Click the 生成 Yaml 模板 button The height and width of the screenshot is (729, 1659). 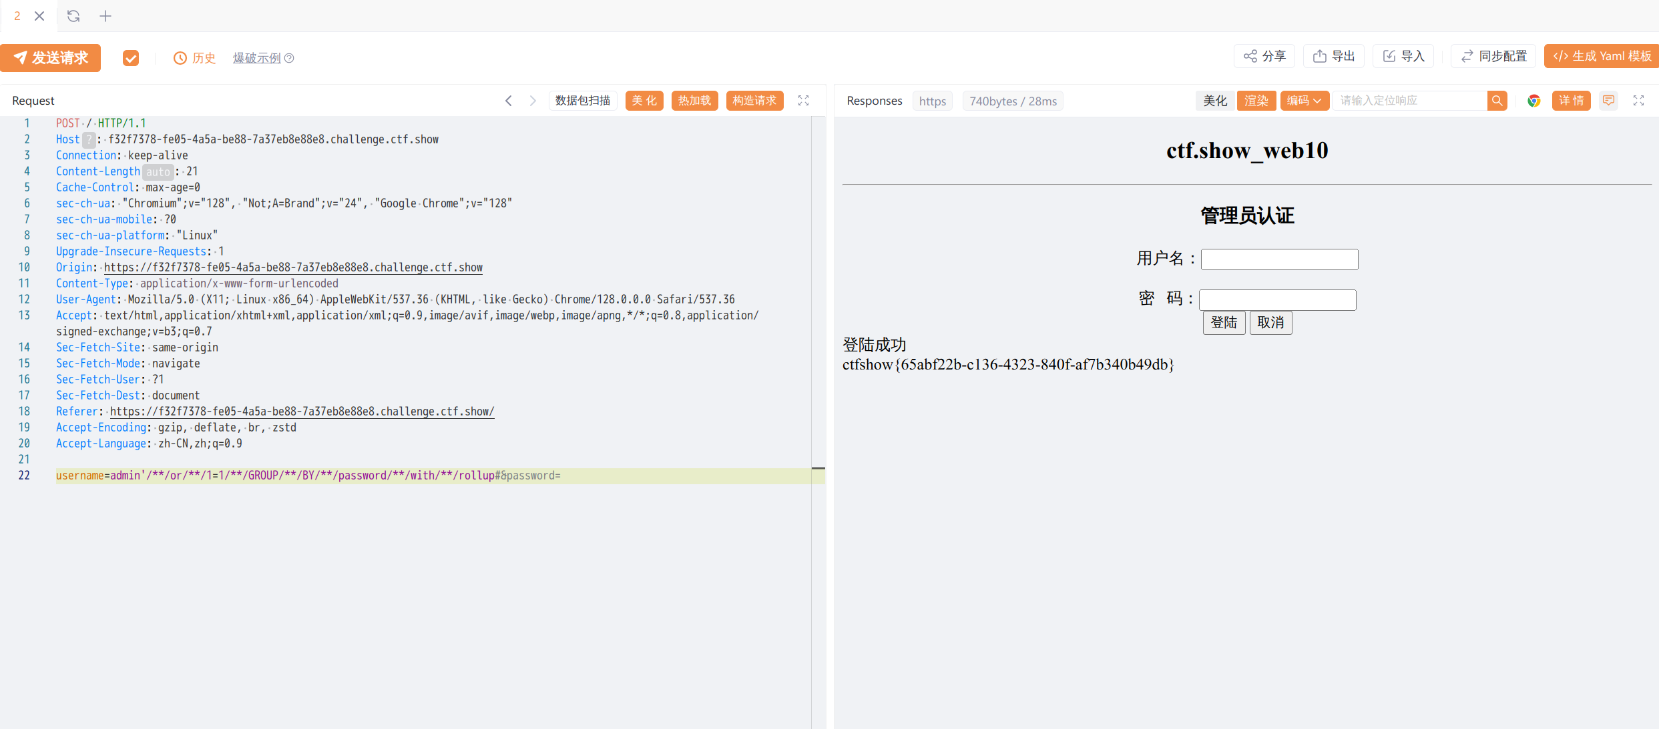tap(1602, 56)
